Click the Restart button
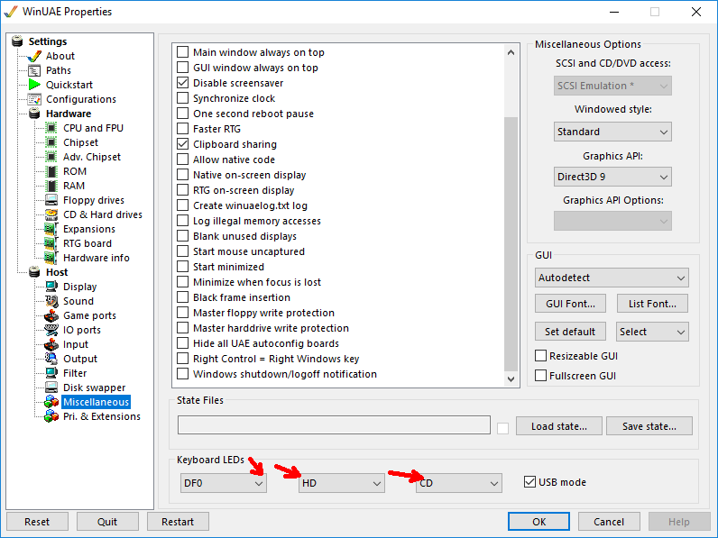 (178, 522)
